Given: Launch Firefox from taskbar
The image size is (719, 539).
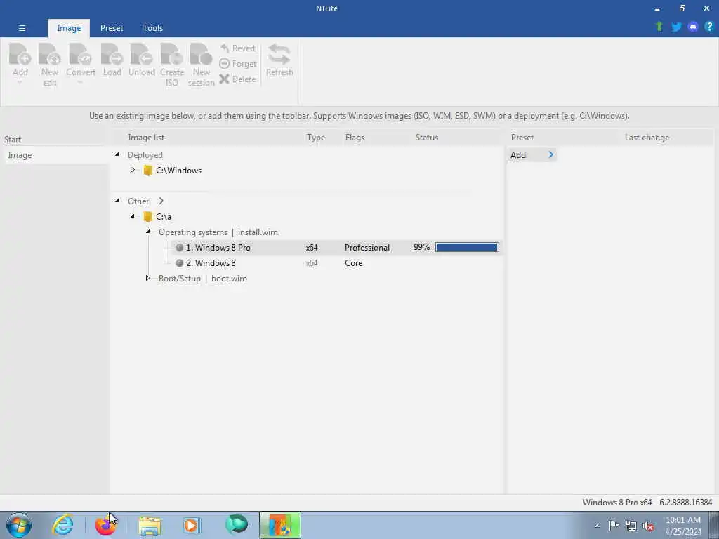Looking at the screenshot, I should click(105, 525).
